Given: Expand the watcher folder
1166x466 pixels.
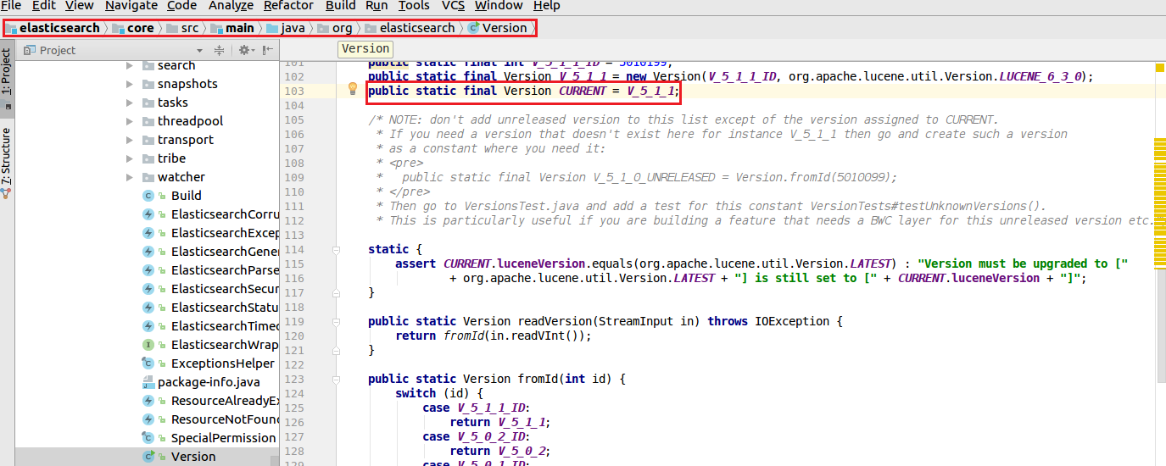Looking at the screenshot, I should [130, 177].
